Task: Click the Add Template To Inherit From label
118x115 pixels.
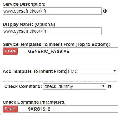Action: [x=35, y=71]
